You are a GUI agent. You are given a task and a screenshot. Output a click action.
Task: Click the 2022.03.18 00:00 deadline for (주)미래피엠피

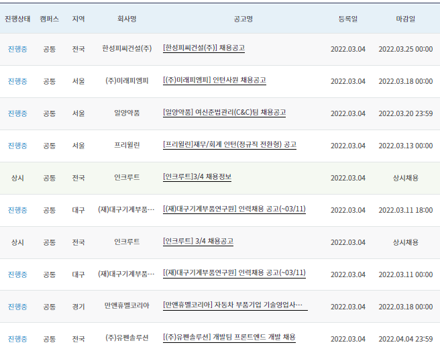[406, 81]
